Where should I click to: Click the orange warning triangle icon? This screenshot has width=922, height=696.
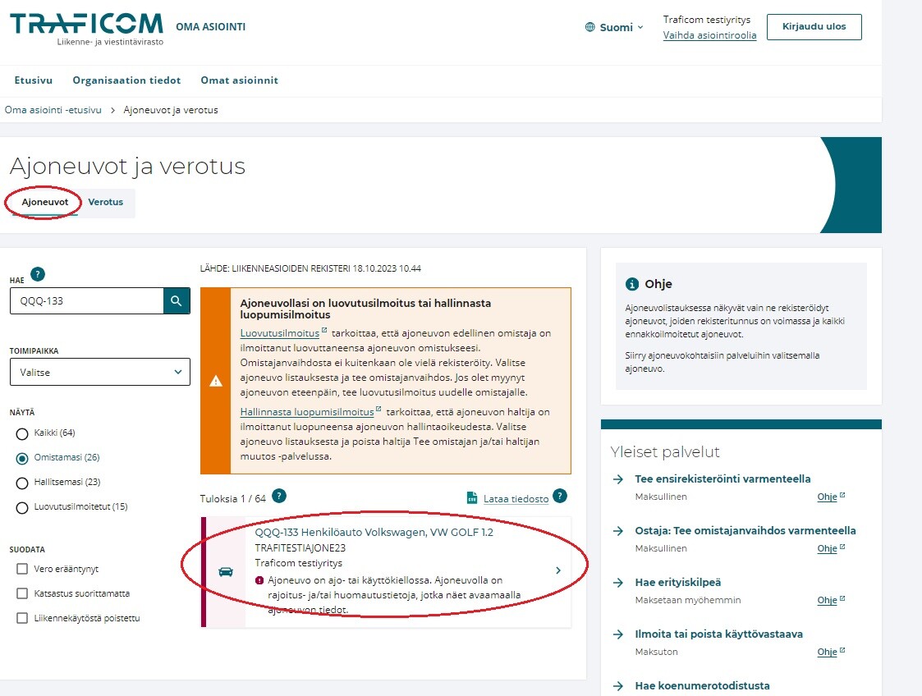(216, 382)
